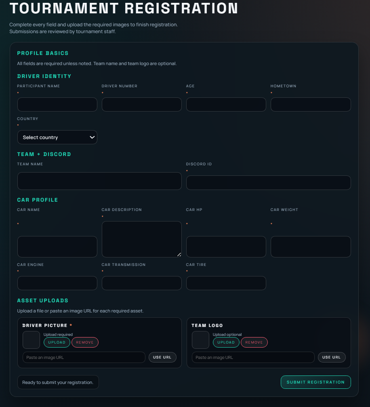Click the Car HP input field
The image size is (370, 407).
pyautogui.click(x=226, y=247)
